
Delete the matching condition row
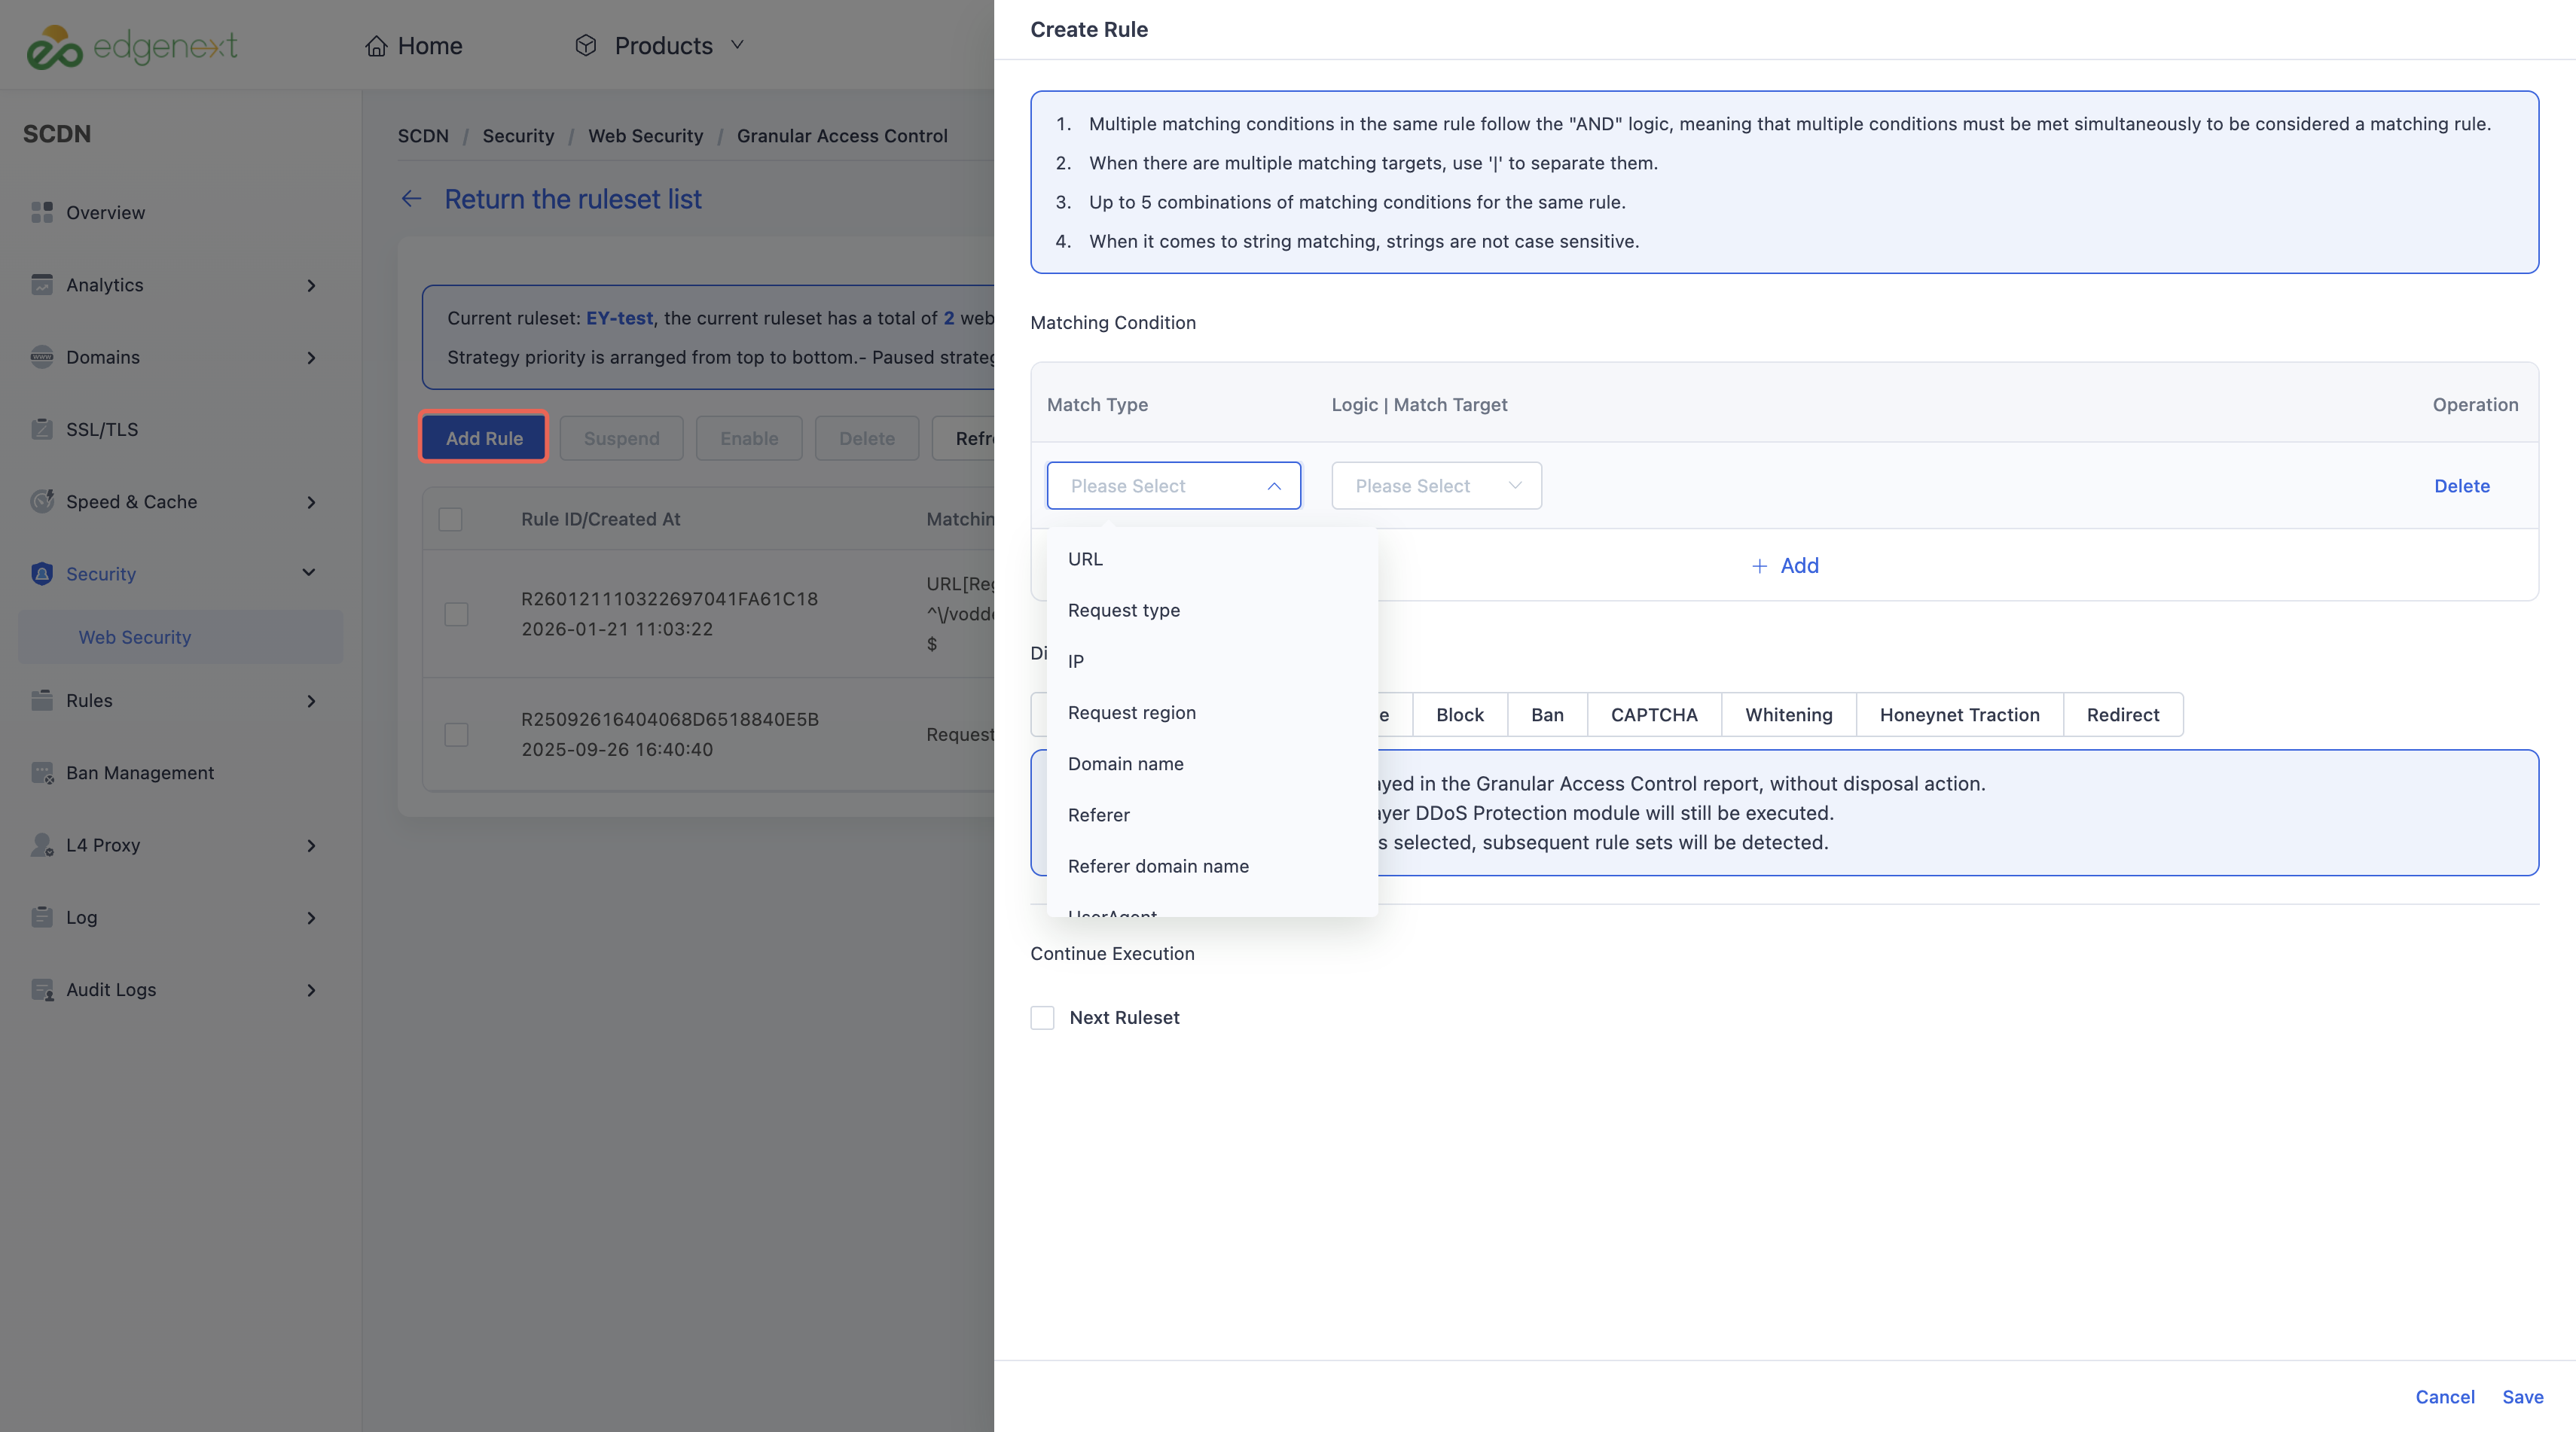pos(2462,486)
